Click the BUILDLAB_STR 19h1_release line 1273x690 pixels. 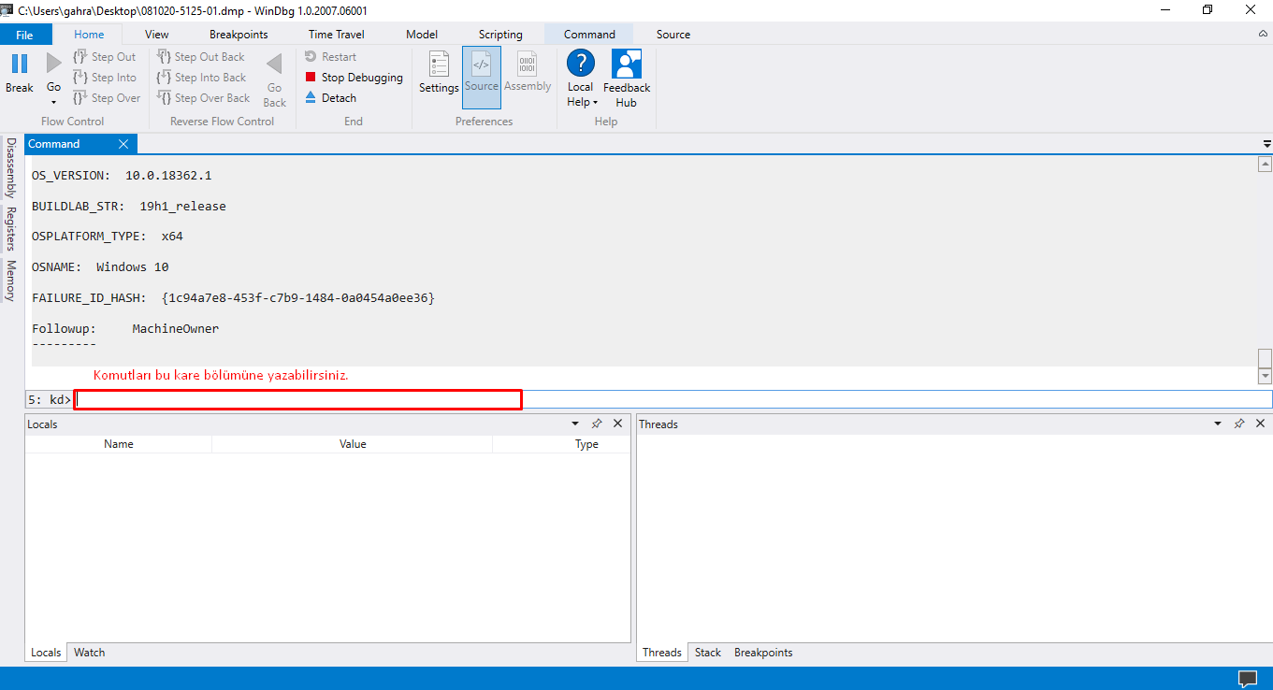[129, 206]
